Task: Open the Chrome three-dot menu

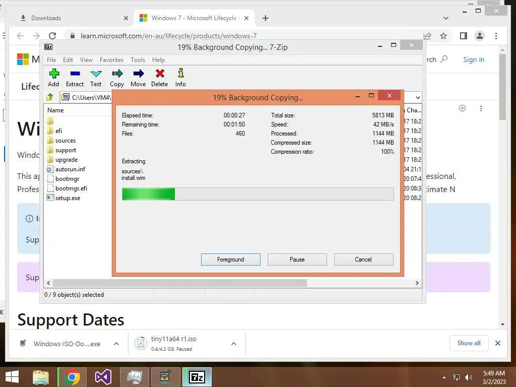Action: click(x=496, y=36)
